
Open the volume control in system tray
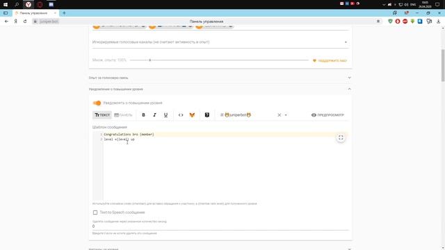coord(406,5)
